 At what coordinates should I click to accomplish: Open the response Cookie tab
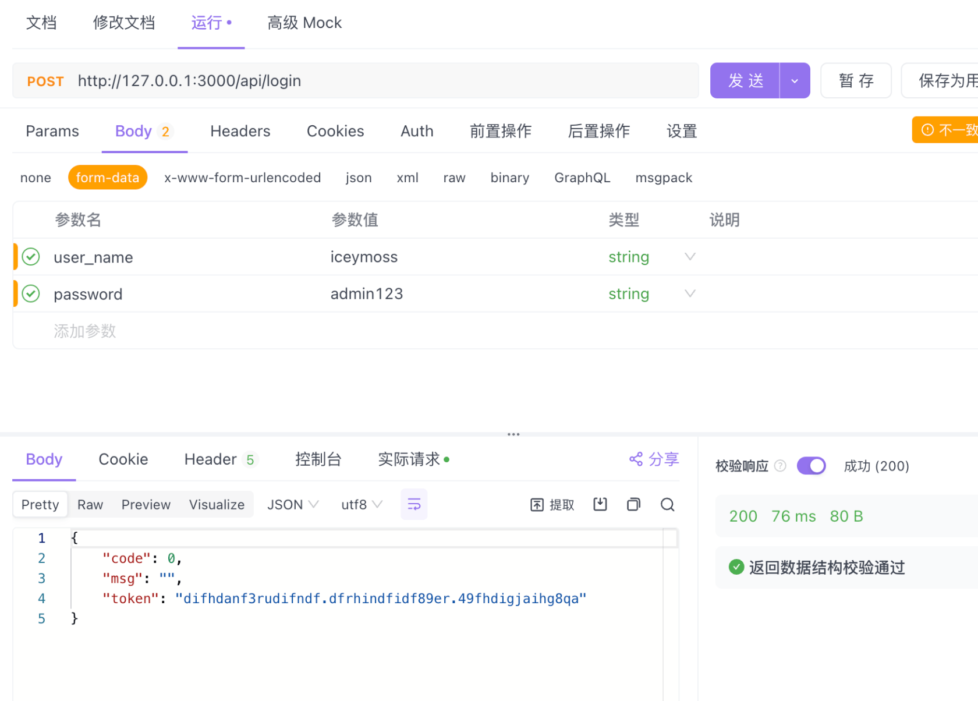[x=123, y=459]
